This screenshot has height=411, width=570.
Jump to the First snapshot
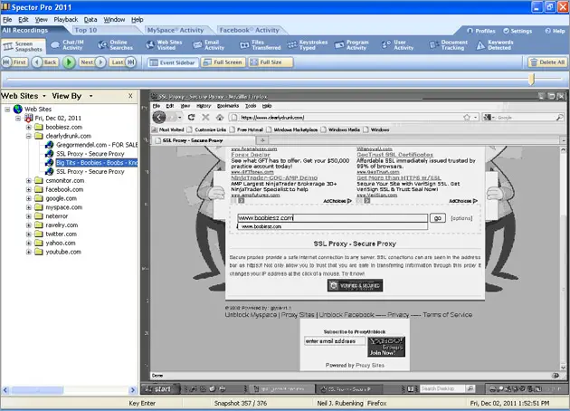[14, 62]
